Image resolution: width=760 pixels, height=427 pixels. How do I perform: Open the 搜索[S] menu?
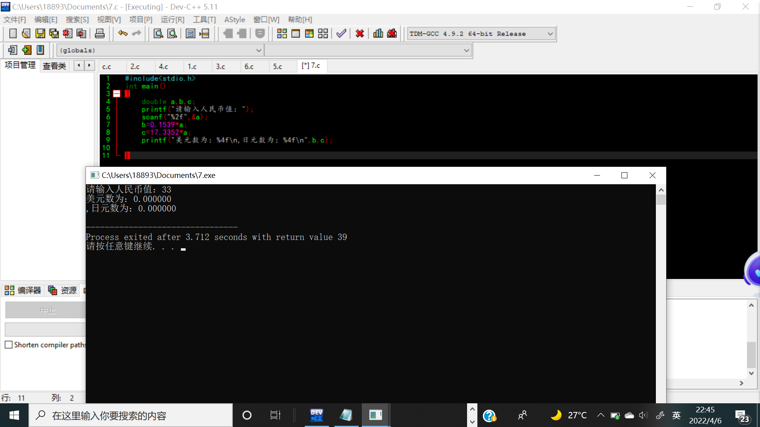(x=77, y=20)
